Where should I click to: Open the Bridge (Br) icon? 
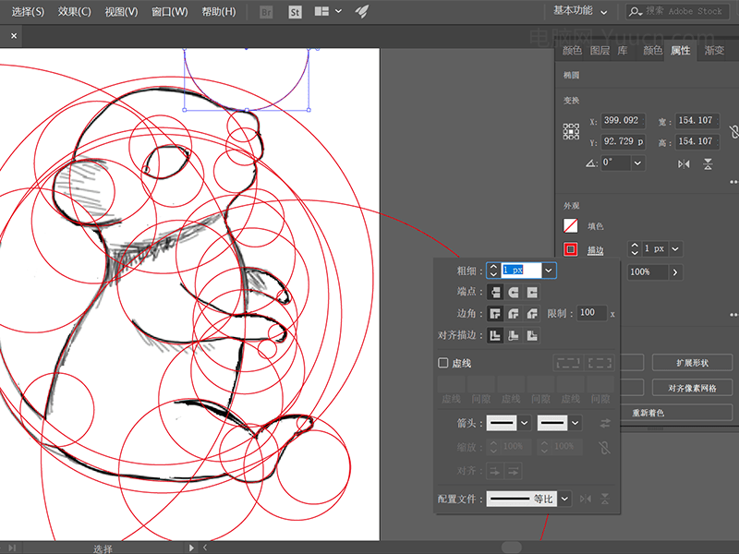[266, 12]
